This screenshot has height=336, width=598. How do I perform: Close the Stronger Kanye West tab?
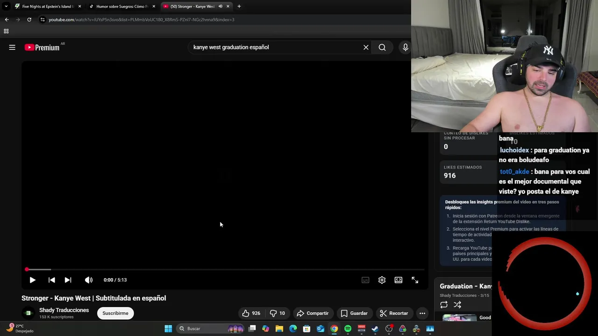click(228, 7)
